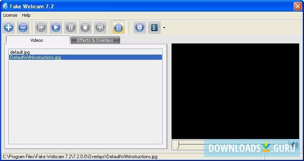This screenshot has height=161, width=304.
Task: Open settings with the gear icon
Action: coord(140,27)
